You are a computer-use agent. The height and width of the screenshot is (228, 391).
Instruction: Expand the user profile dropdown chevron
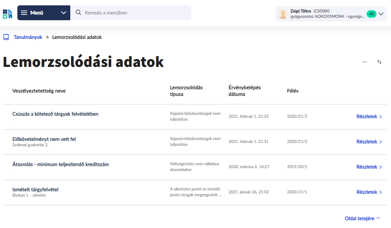[x=381, y=14]
